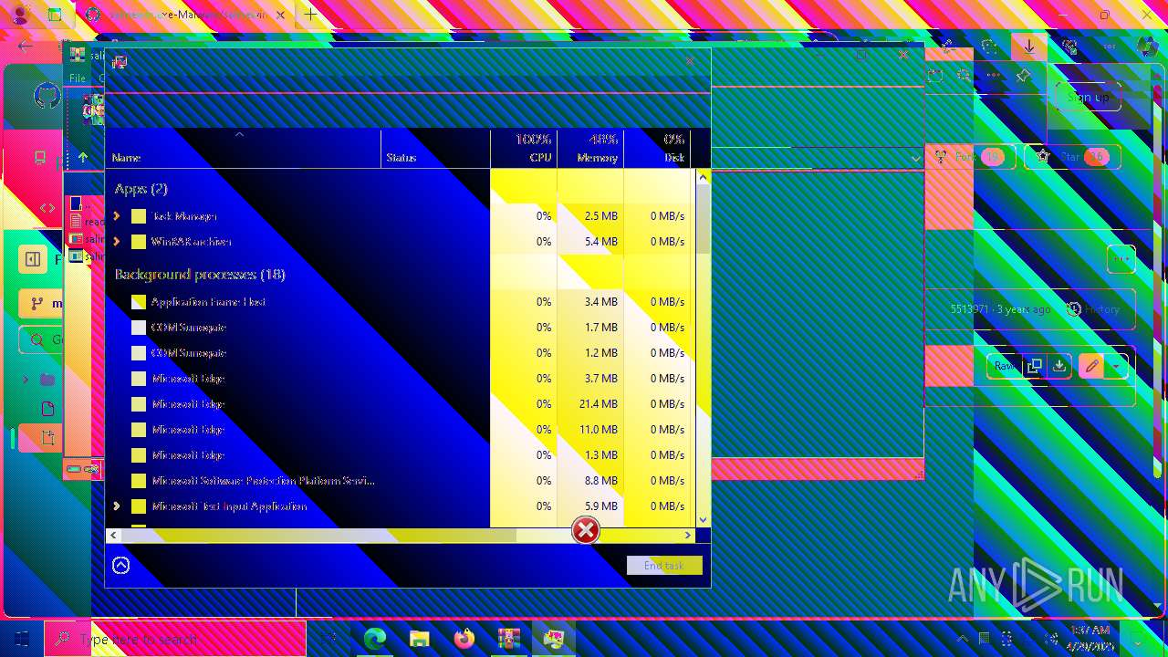Sort Task Manager by Name column
Screen dimensions: 1168x657
[x=243, y=148]
